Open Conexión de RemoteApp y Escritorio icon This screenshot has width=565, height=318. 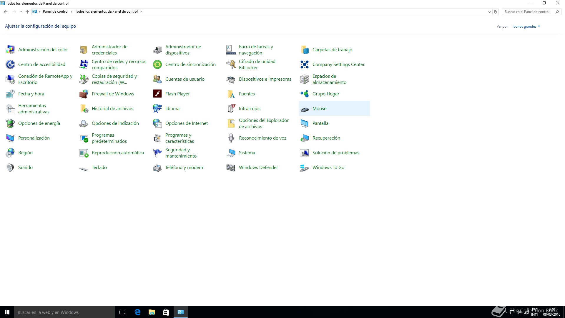10,79
